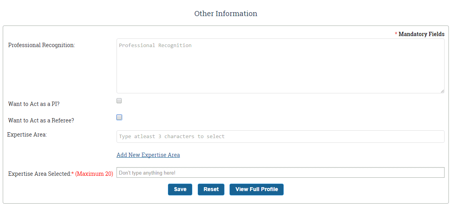Click inside the Professional Recognition text area
This screenshot has height=206, width=452.
coord(280,66)
